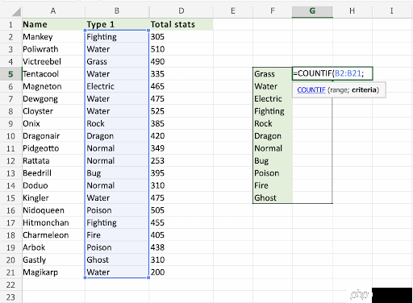Select the cell 'Mankey'

tap(53, 37)
